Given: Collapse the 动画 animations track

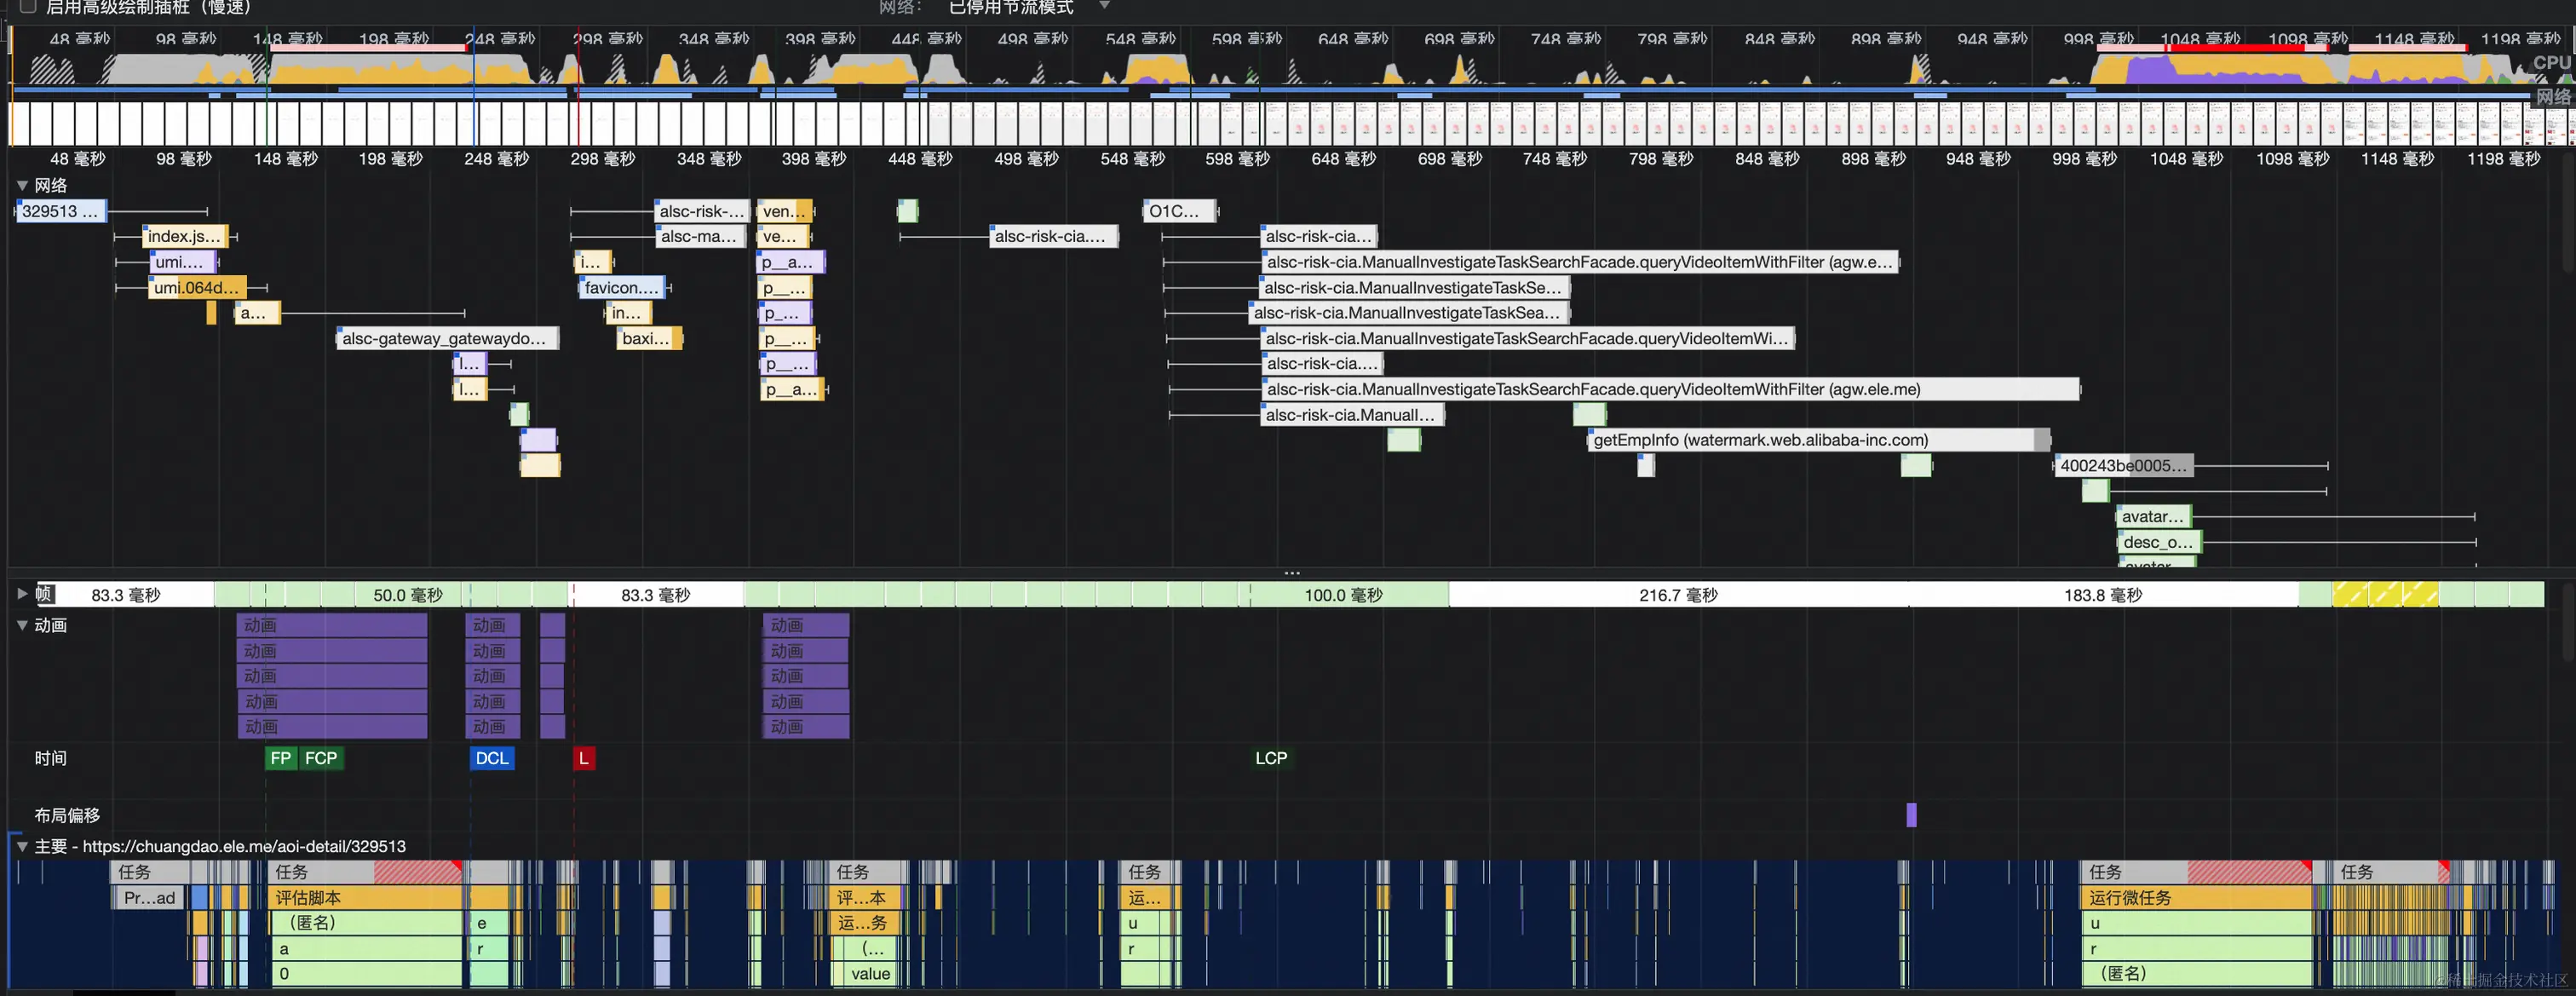Looking at the screenshot, I should (x=22, y=625).
